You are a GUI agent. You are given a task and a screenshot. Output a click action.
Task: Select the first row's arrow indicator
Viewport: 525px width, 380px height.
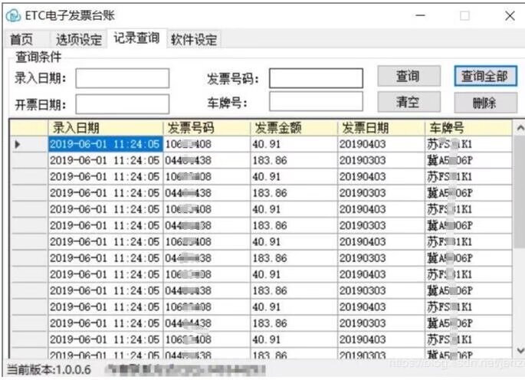(x=18, y=144)
